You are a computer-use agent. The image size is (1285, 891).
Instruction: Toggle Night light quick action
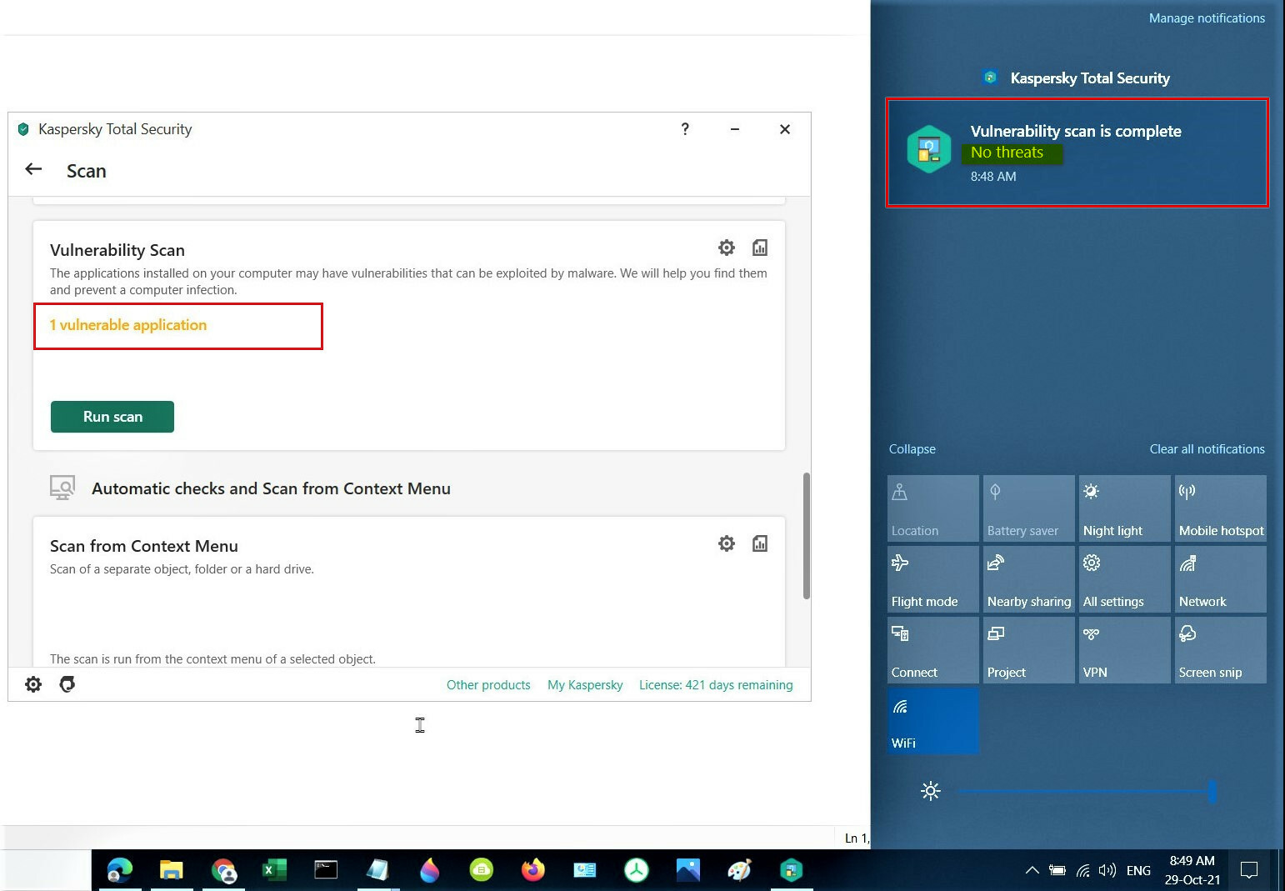[x=1125, y=508]
